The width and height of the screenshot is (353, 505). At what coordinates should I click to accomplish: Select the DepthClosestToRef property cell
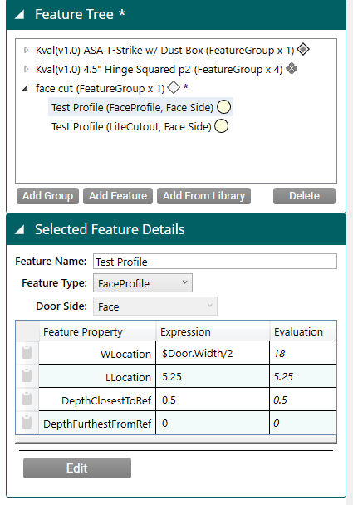point(97,400)
